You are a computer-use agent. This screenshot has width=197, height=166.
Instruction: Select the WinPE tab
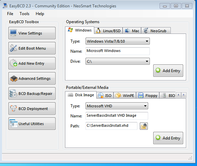(x=125, y=96)
